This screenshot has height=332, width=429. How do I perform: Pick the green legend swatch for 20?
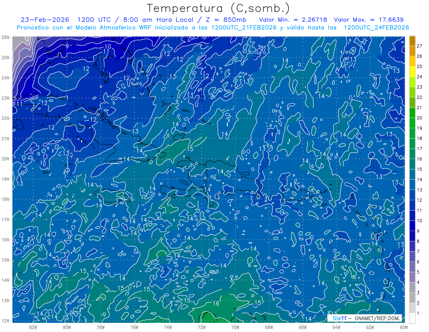click(412, 113)
